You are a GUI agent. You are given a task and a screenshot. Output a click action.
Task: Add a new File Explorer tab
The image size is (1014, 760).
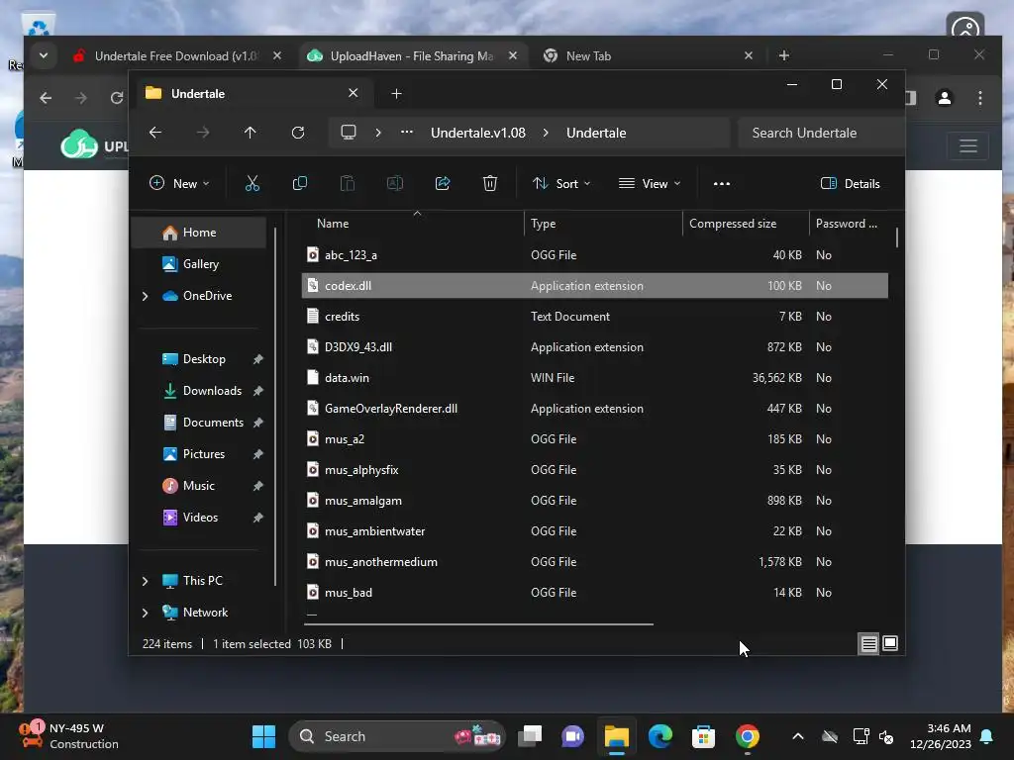point(396,94)
